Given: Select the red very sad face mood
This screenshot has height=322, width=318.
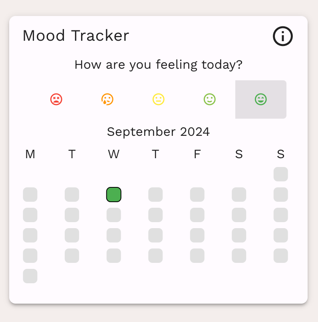Looking at the screenshot, I should (56, 99).
